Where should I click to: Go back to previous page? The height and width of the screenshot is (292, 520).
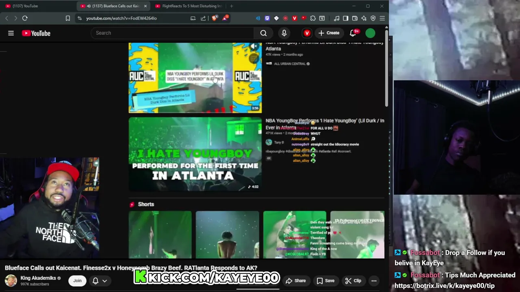point(7,18)
